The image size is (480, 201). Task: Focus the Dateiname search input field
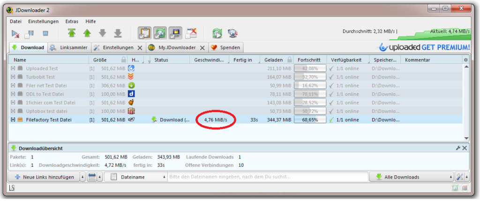pyautogui.click(x=268, y=177)
